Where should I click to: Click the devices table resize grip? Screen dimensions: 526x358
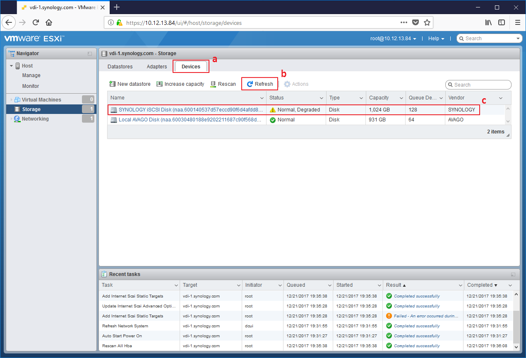pos(508,135)
